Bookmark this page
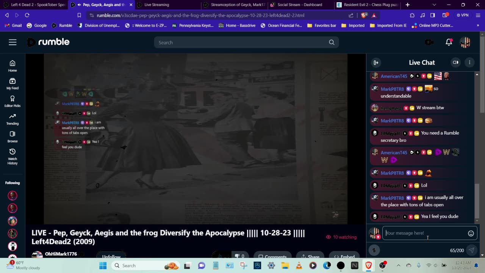Image resolution: width=485 pixels, height=273 pixels. pos(79,15)
